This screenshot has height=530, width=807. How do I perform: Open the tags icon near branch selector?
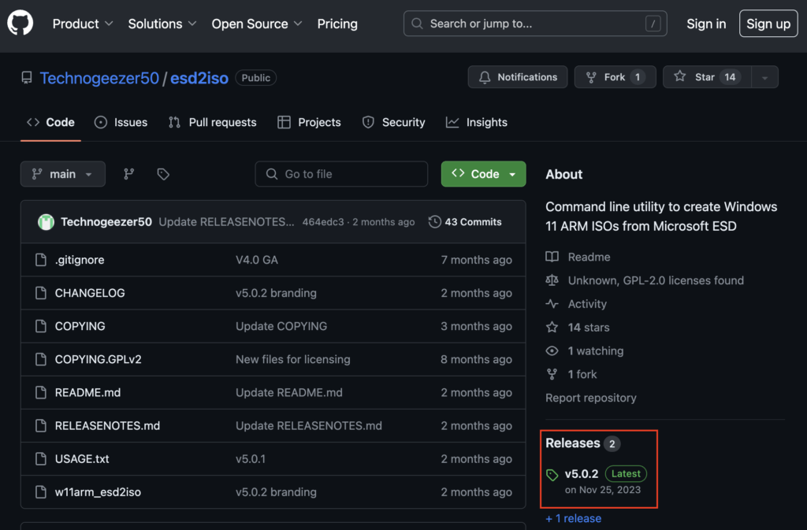coord(163,174)
